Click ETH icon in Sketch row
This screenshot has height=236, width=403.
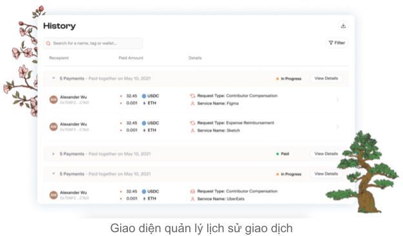coord(144,130)
